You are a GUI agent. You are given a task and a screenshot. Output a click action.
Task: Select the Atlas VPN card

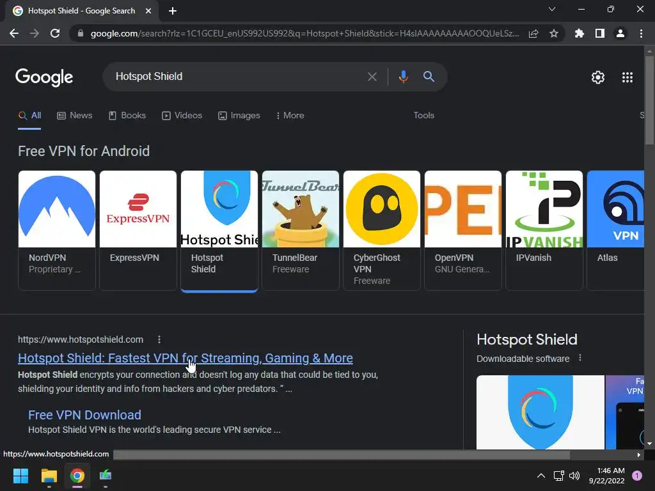point(615,230)
